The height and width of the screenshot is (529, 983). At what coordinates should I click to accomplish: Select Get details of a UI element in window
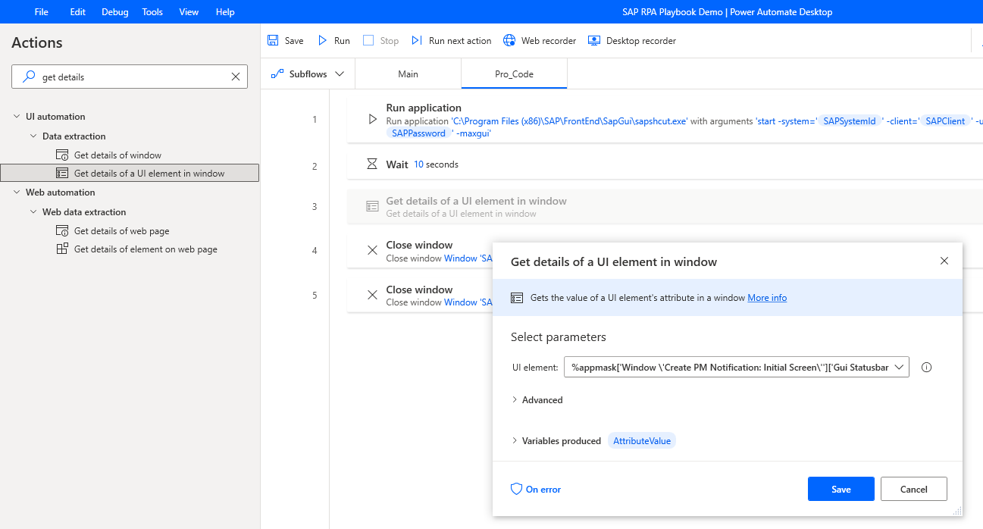130,173
